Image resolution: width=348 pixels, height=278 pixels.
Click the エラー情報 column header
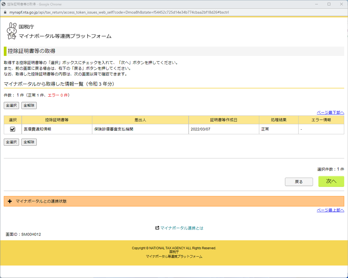(x=321, y=120)
